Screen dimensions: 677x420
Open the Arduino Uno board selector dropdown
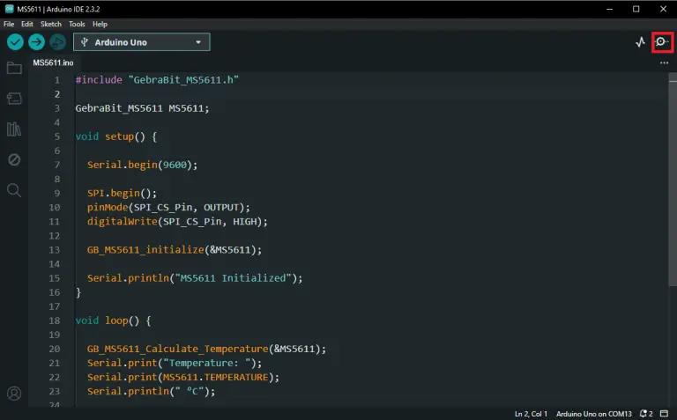[142, 42]
